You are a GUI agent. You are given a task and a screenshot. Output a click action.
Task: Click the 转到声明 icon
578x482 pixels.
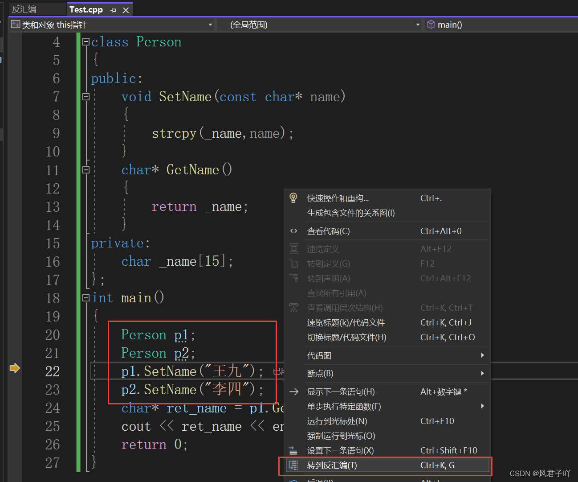pos(293,277)
